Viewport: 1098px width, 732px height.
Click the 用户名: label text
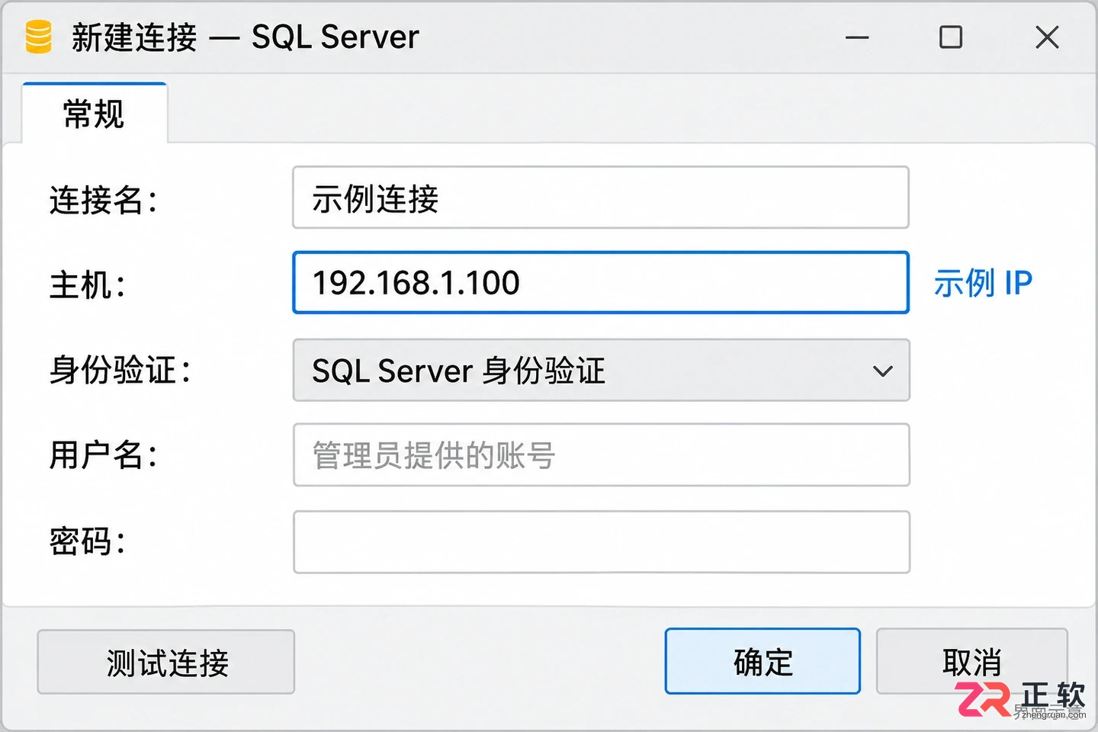pyautogui.click(x=103, y=455)
